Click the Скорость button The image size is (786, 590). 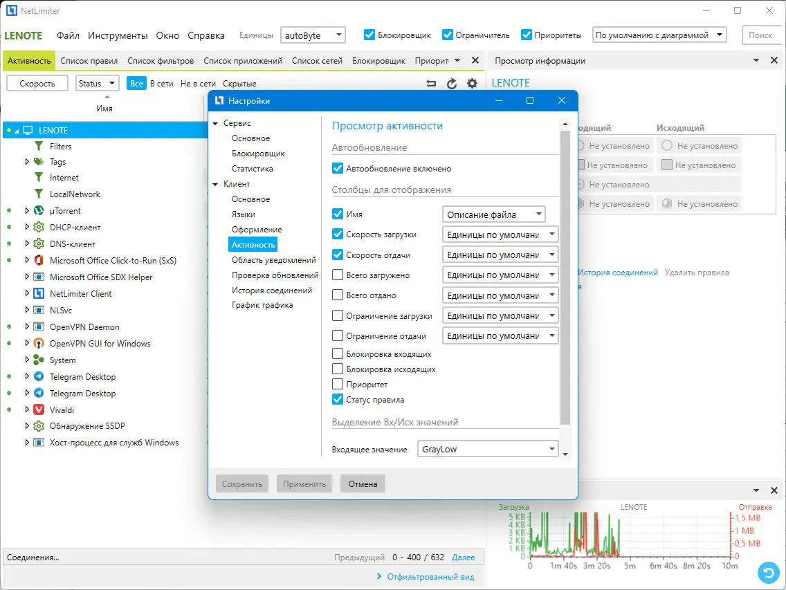[37, 83]
